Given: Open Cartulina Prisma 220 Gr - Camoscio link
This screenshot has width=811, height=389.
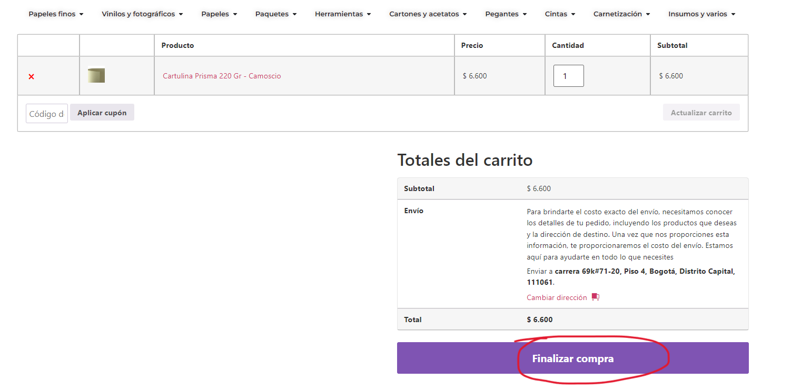Looking at the screenshot, I should point(222,76).
